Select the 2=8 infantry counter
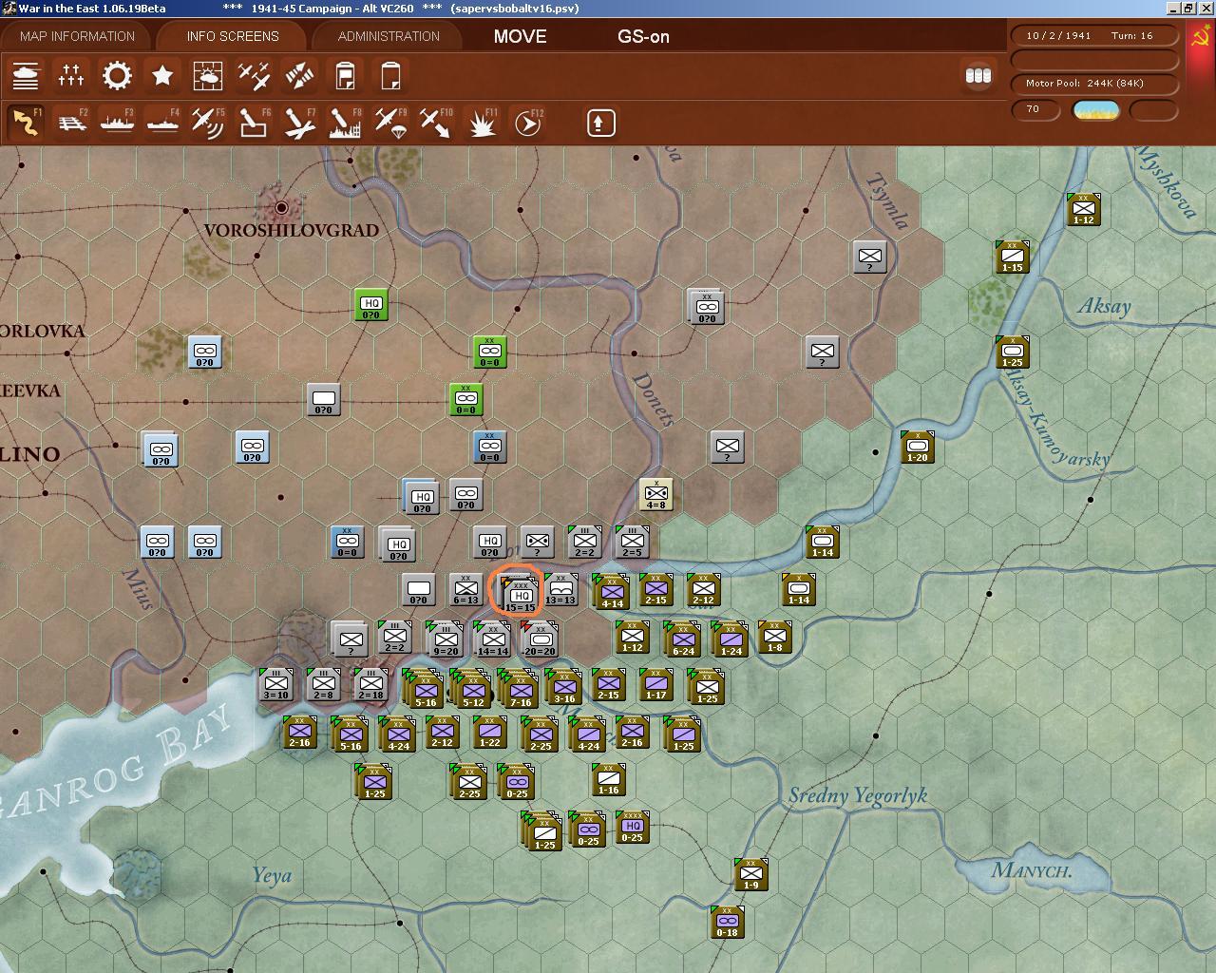The width and height of the screenshot is (1216, 973). (x=323, y=685)
